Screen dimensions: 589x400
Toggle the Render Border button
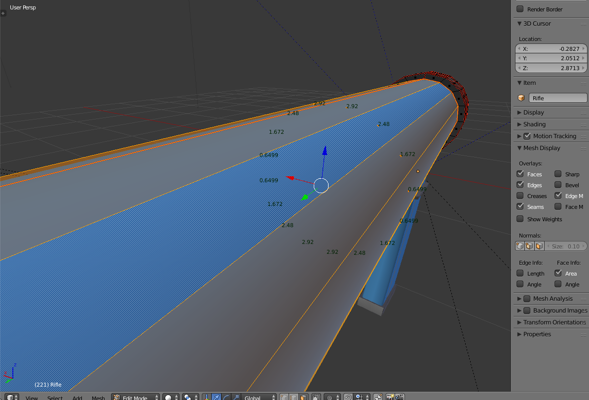click(x=520, y=9)
